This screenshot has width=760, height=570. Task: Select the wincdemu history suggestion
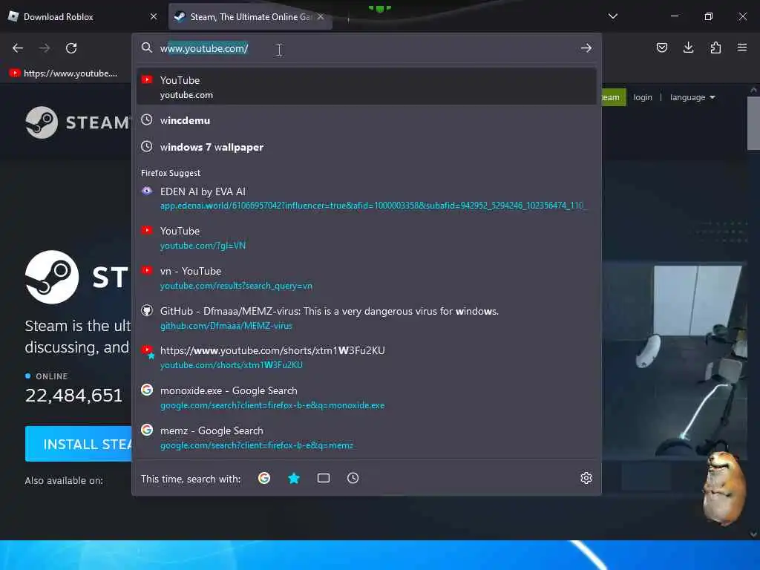[367, 120]
